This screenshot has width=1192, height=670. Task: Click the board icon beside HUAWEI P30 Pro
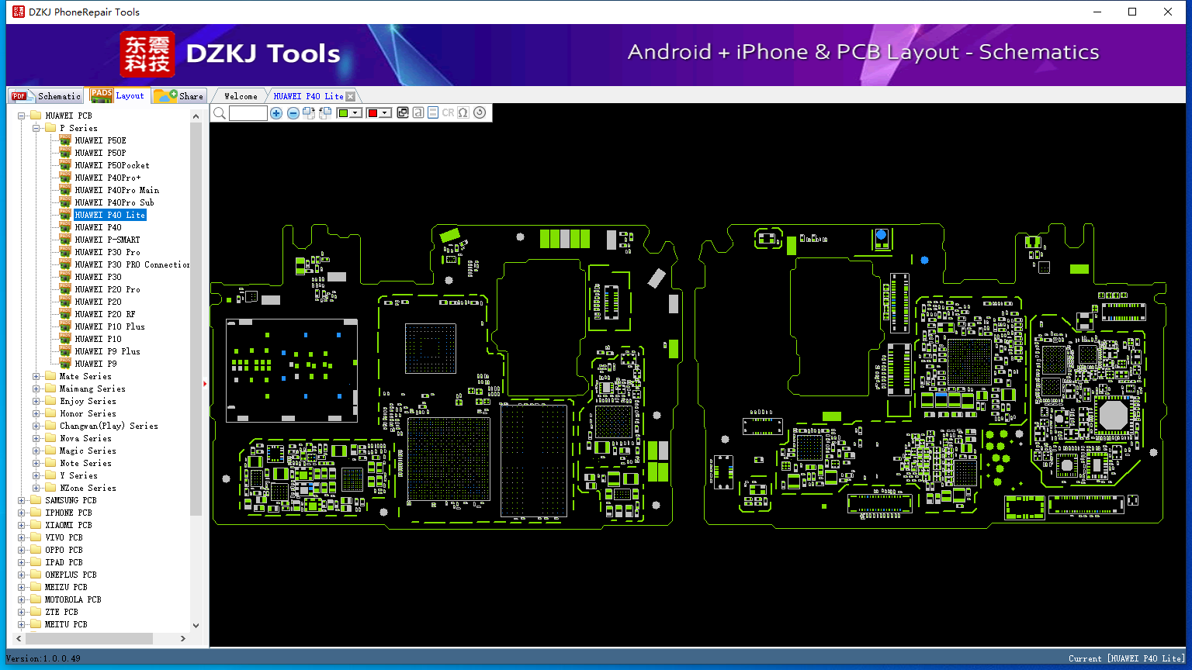coord(65,252)
